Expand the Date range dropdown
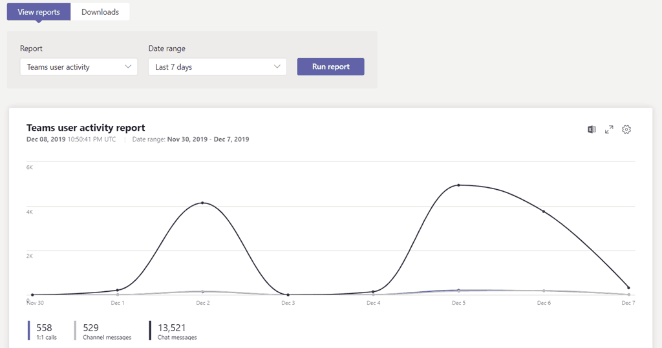 (x=217, y=67)
